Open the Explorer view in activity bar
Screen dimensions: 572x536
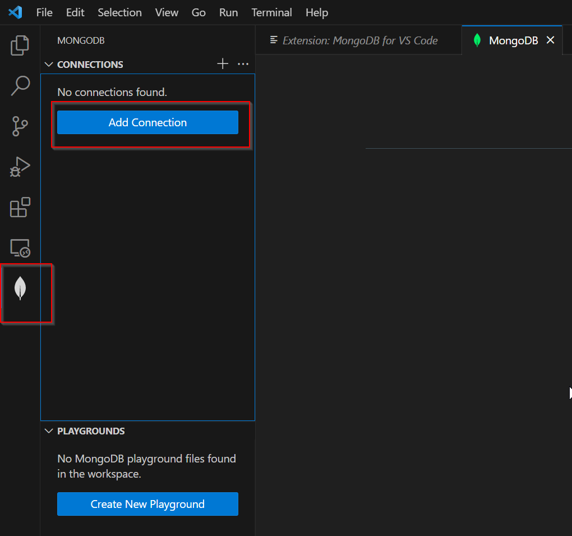coord(20,45)
